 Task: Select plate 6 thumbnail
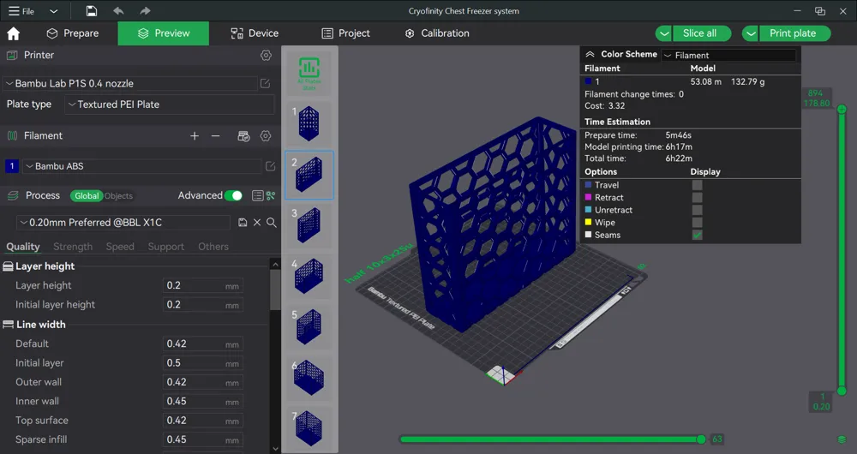pyautogui.click(x=309, y=378)
